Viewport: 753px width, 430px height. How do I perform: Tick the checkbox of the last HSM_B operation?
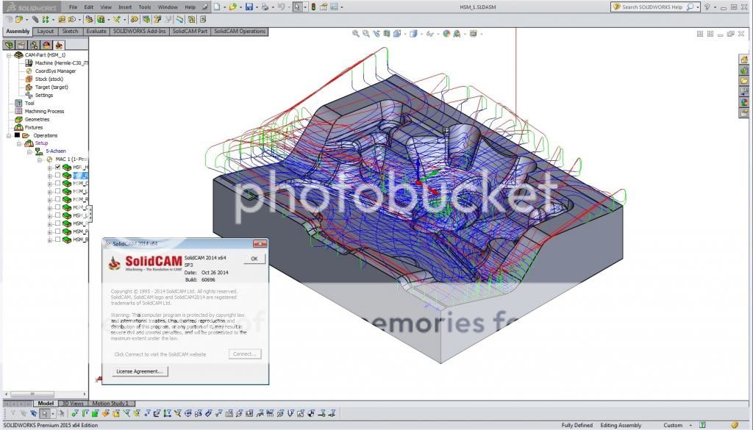[x=58, y=240]
